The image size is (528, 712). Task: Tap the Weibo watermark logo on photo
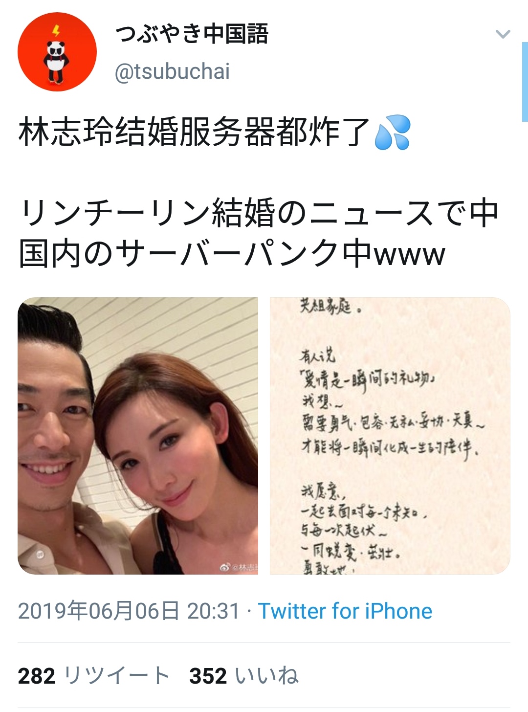225,567
